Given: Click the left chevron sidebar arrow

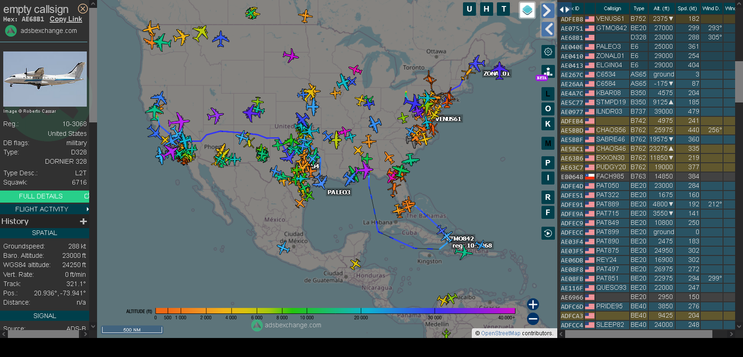Looking at the screenshot, I should click(x=548, y=29).
